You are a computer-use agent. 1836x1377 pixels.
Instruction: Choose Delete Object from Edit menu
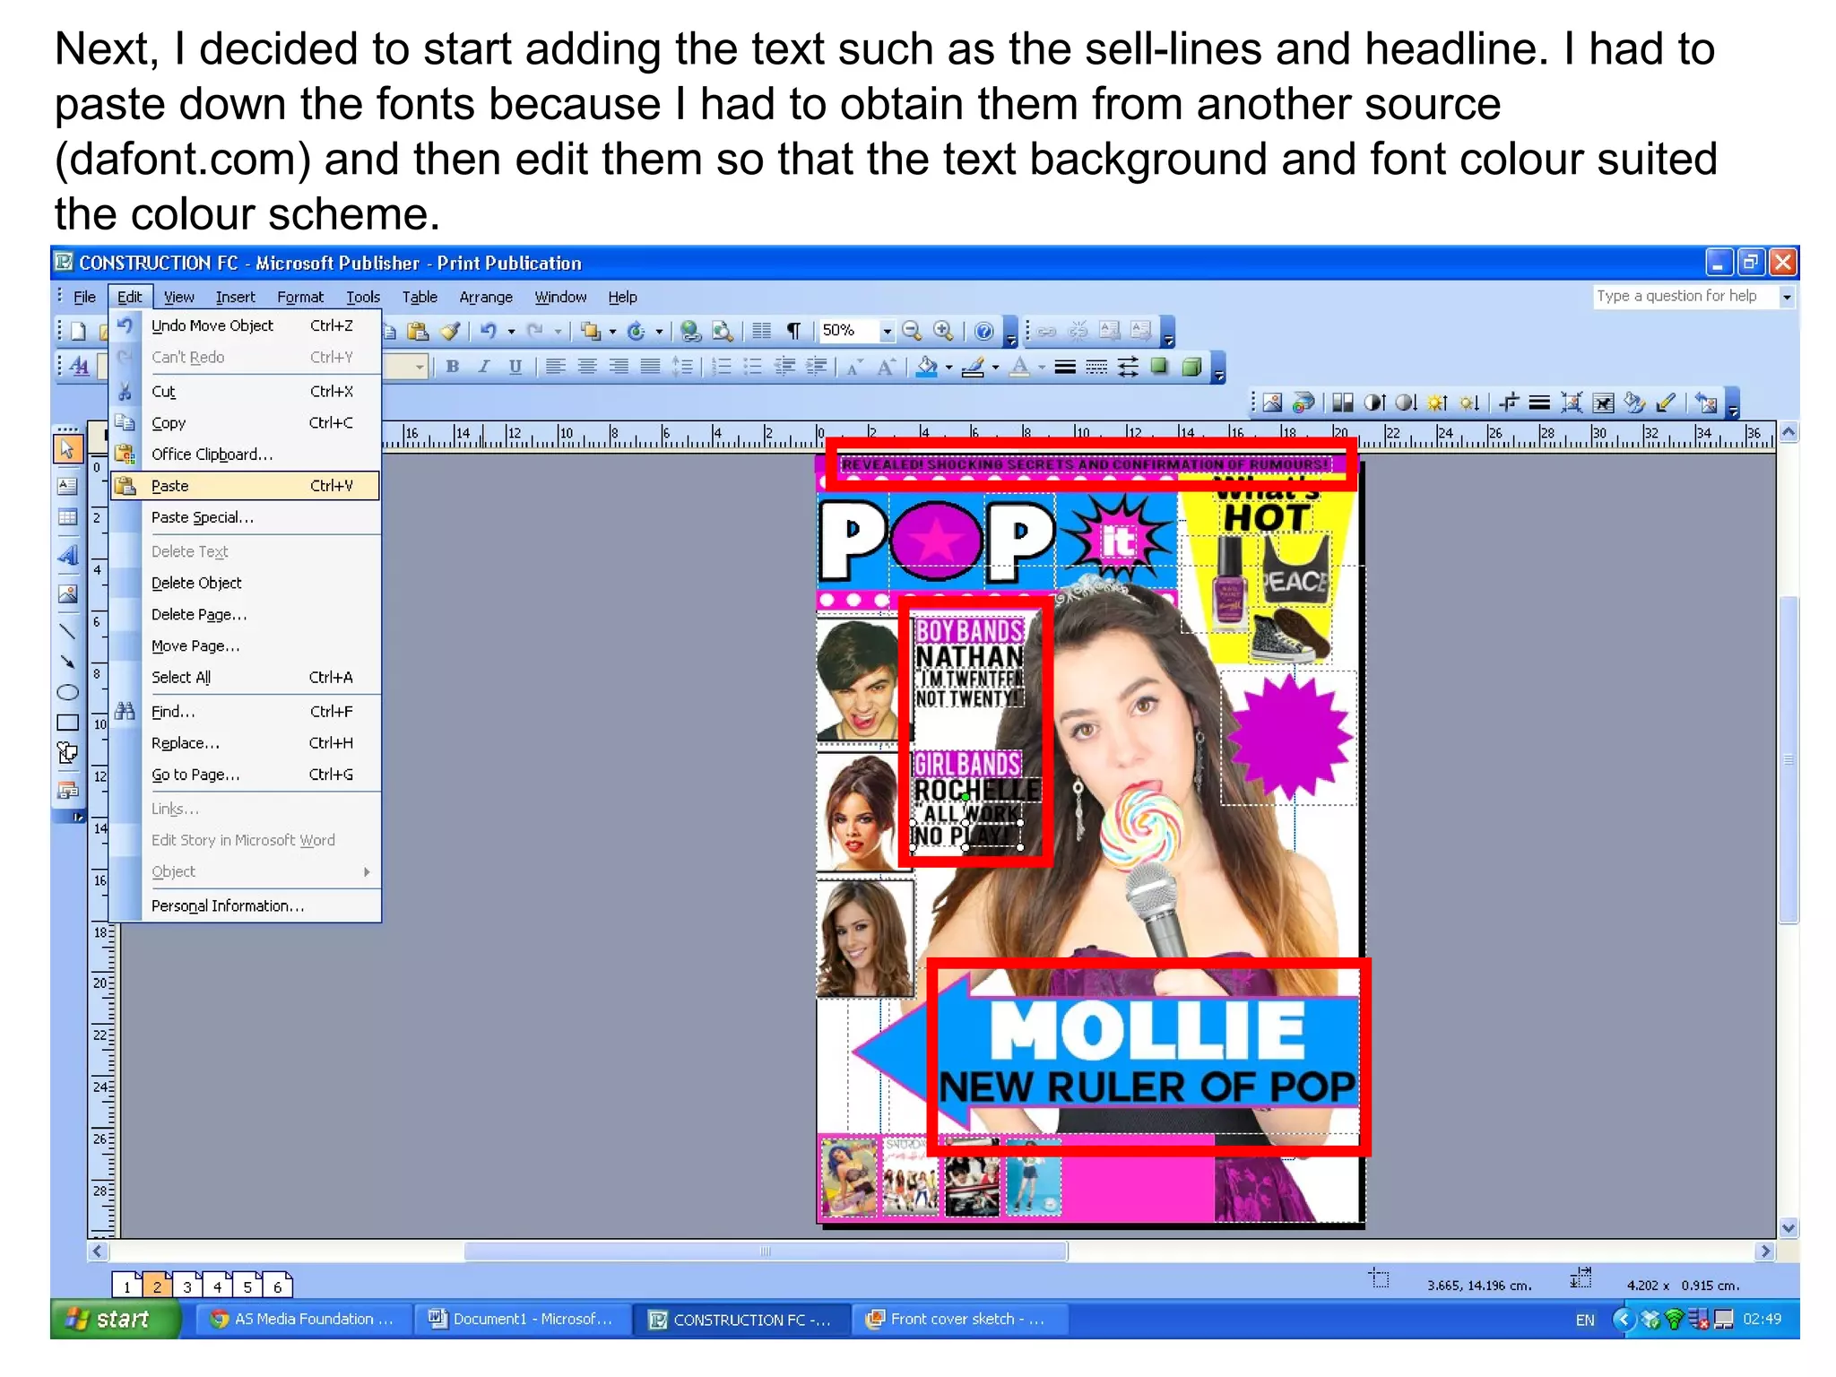pyautogui.click(x=246, y=583)
